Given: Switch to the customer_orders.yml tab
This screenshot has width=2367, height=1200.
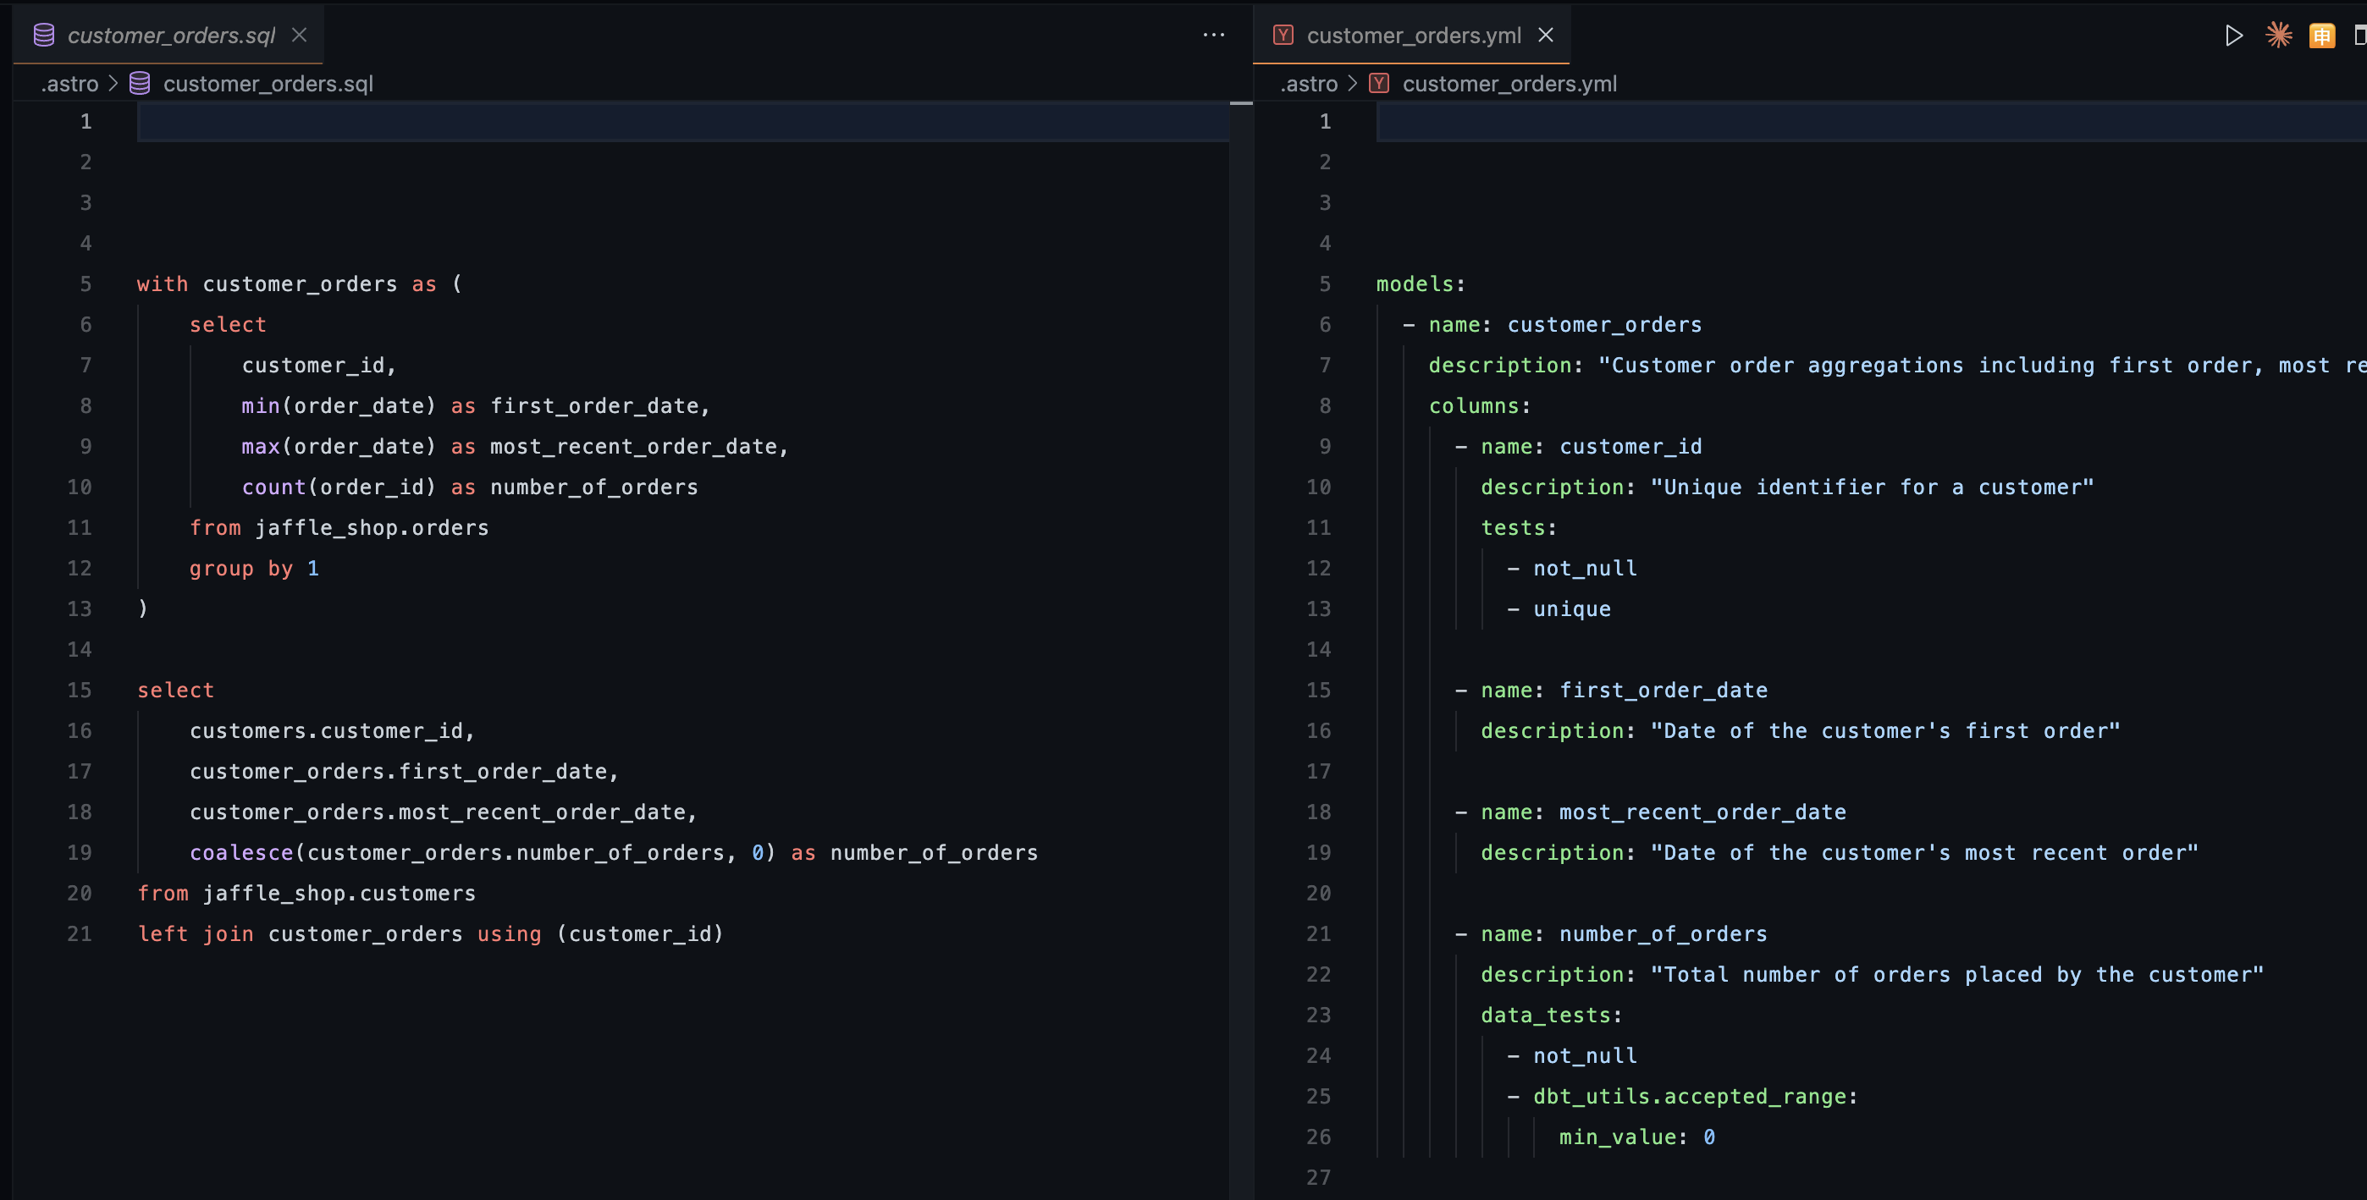Looking at the screenshot, I should 1413,36.
